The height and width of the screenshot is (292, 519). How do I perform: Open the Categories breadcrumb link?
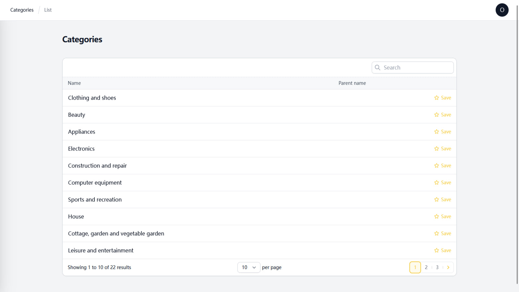[x=22, y=10]
